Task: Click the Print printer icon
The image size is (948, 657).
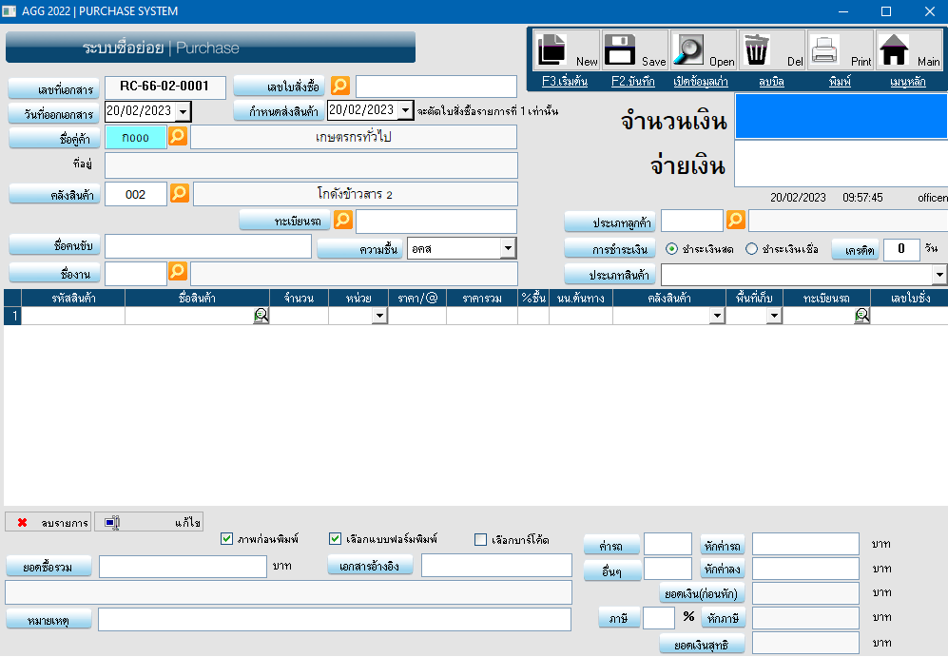Action: pyautogui.click(x=840, y=49)
